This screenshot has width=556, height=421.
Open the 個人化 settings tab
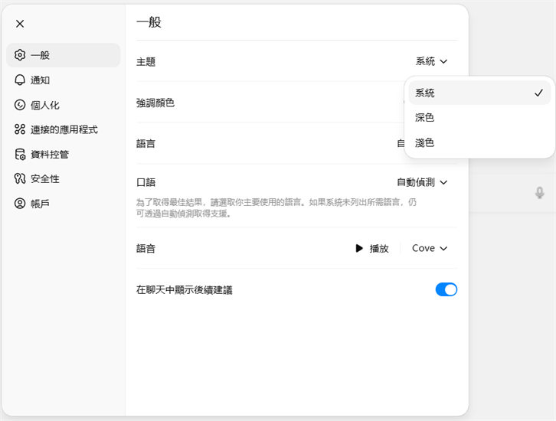[x=64, y=105]
